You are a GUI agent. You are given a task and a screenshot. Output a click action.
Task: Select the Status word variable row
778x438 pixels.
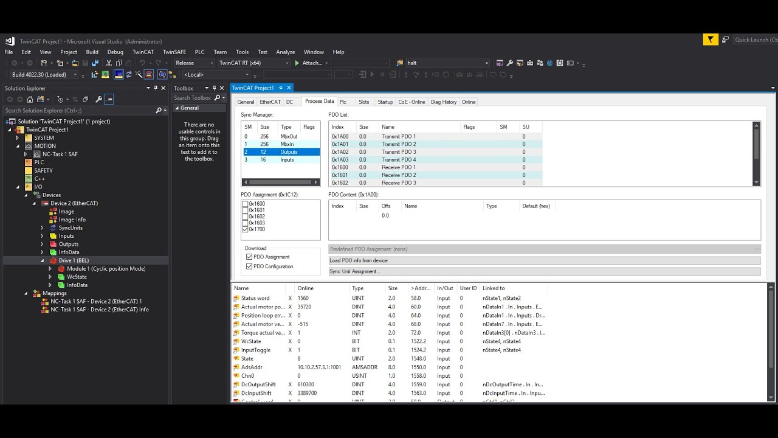(x=389, y=298)
